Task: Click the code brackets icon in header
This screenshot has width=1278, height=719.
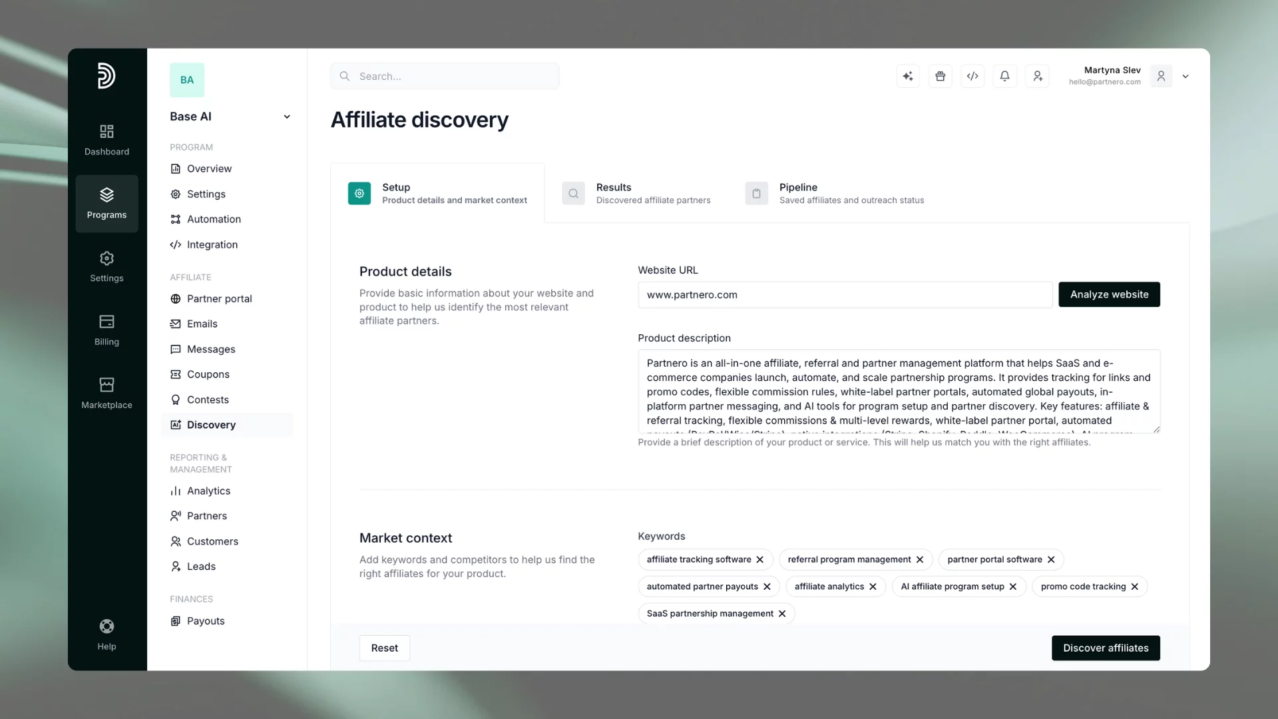Action: click(972, 76)
